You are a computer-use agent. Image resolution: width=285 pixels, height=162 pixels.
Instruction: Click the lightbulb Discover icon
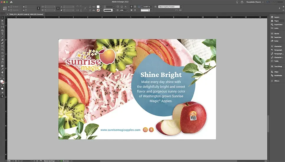237,2
